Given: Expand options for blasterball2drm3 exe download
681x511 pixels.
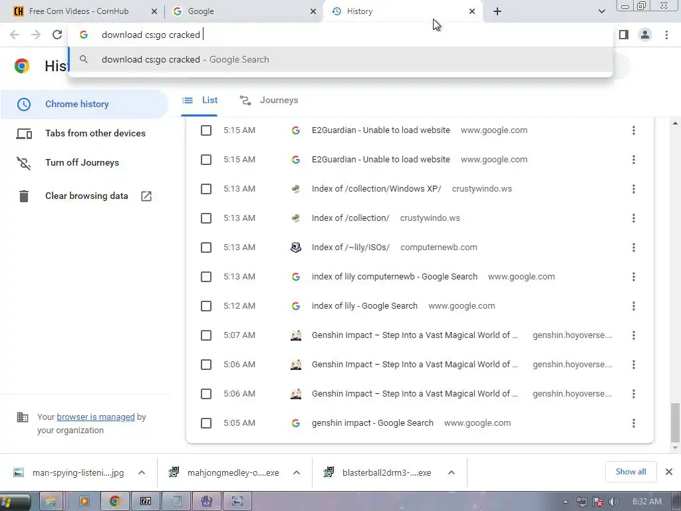Looking at the screenshot, I should 452,473.
